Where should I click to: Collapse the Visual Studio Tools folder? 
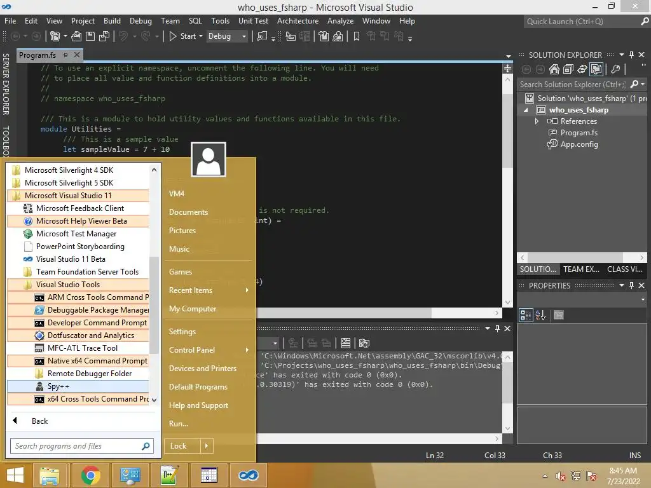point(78,285)
